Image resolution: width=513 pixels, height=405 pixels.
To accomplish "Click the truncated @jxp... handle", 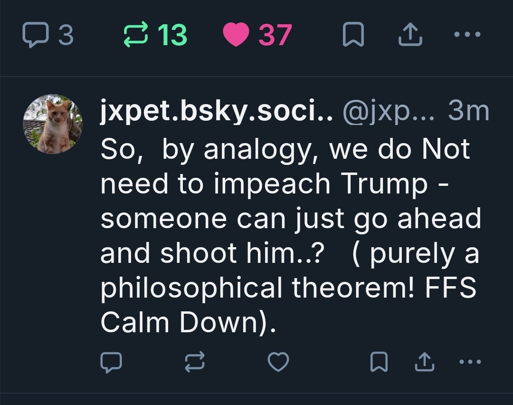I will coord(388,112).
